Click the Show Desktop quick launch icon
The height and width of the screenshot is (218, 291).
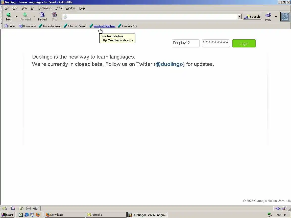(21, 215)
